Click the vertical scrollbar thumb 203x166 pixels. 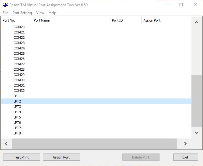[x=196, y=101]
